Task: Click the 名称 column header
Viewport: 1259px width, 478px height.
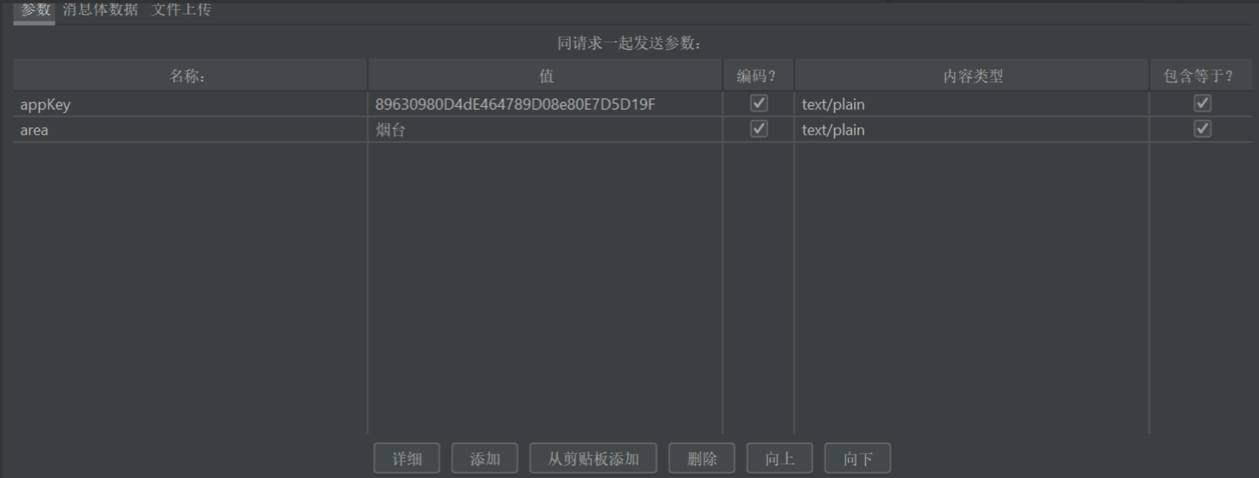Action: [190, 75]
